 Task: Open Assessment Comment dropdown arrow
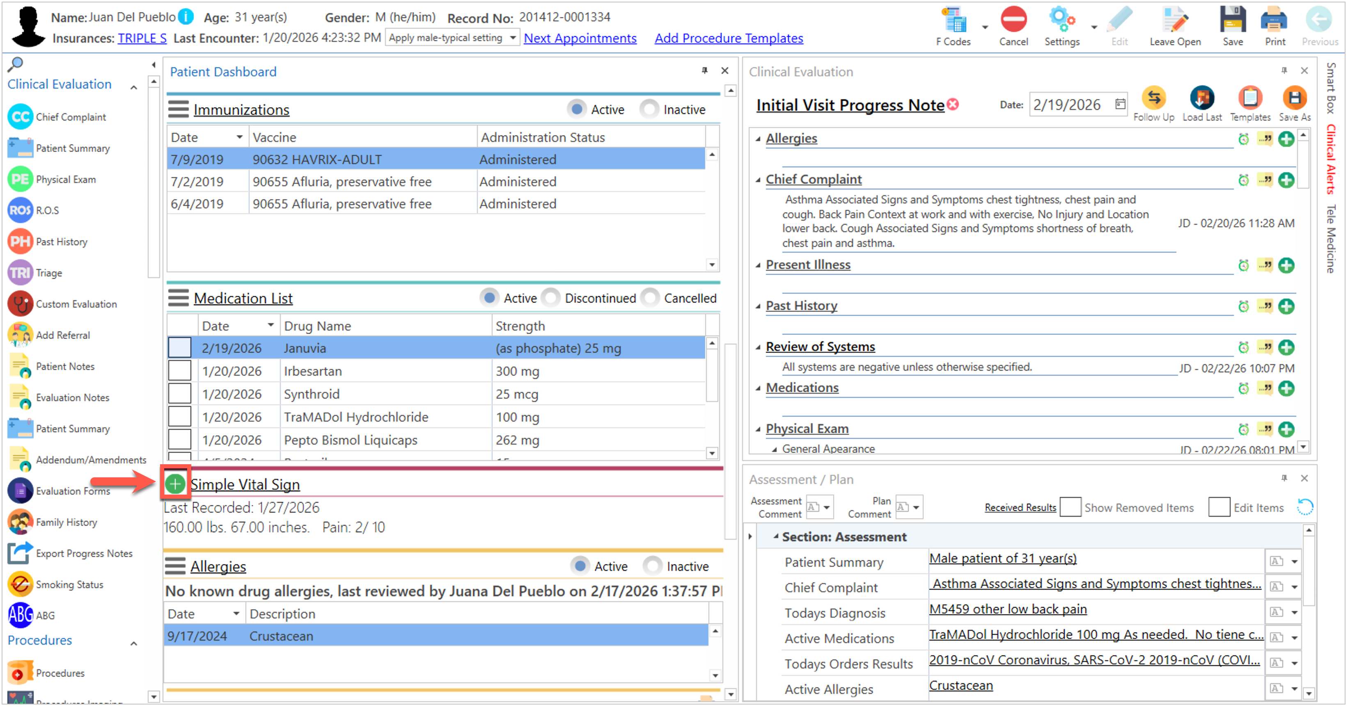827,507
